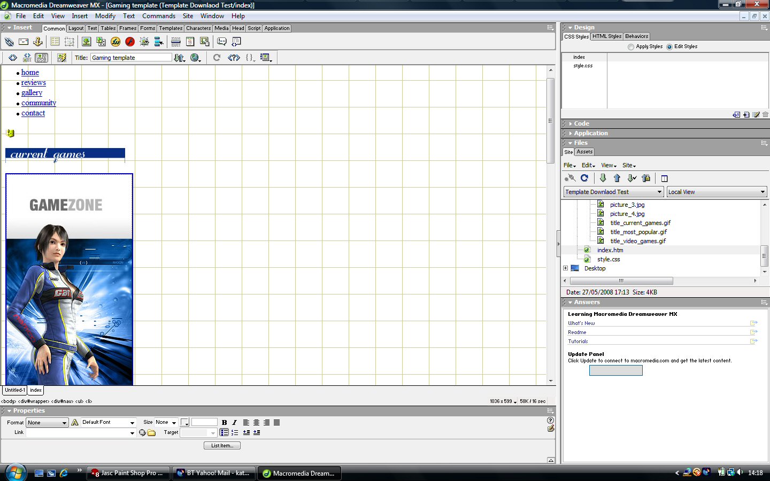This screenshot has height=481, width=770.
Task: Insert a horizontal rule icon
Action: tap(176, 42)
